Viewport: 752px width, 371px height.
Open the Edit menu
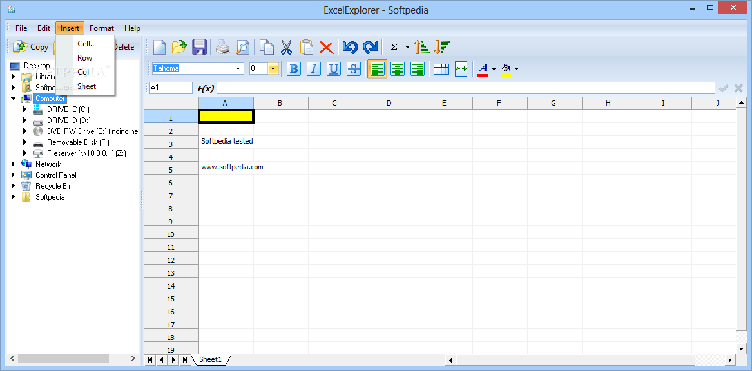44,28
